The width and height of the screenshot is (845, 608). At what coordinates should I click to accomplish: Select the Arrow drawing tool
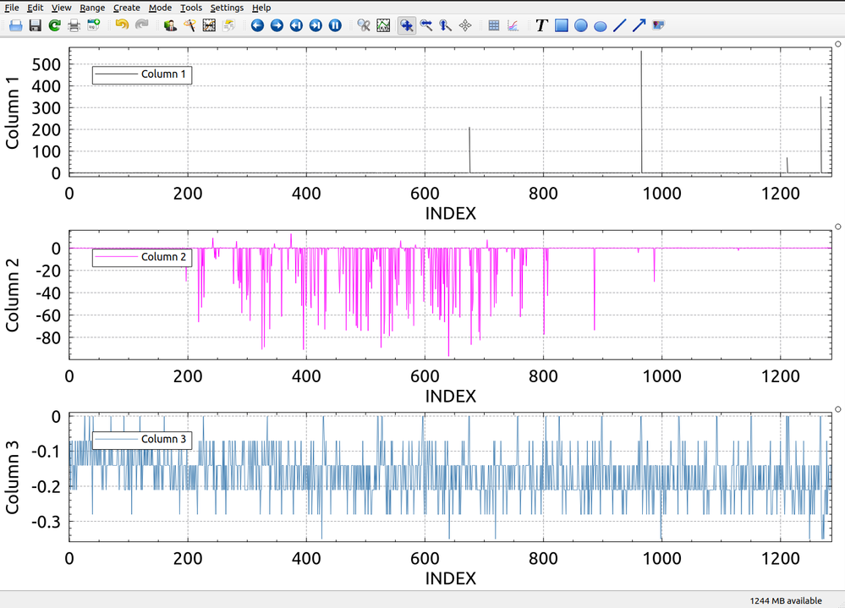point(639,26)
